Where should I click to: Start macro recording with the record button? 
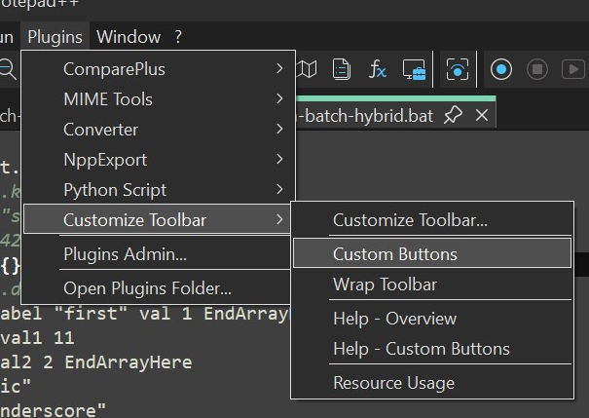(501, 69)
